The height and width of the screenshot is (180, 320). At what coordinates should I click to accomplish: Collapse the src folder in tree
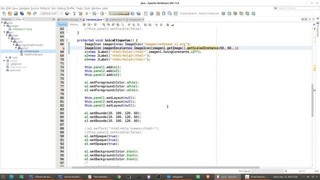(x=4, y=32)
